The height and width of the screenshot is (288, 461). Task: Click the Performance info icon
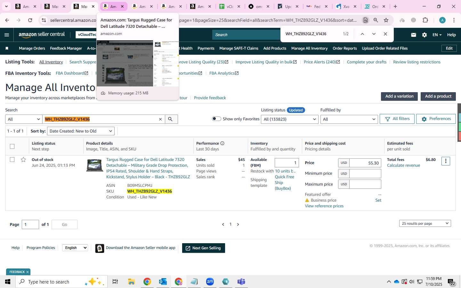click(222, 143)
